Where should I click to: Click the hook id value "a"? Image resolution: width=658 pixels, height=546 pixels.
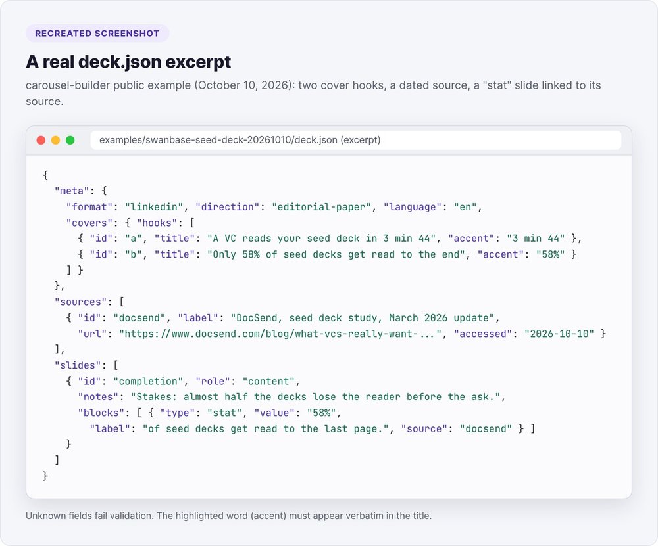pos(134,239)
